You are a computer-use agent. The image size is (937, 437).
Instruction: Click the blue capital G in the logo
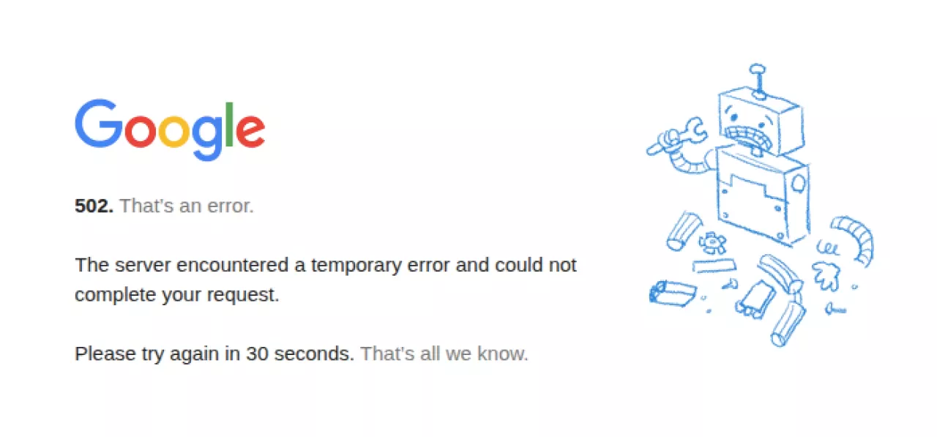click(99, 123)
